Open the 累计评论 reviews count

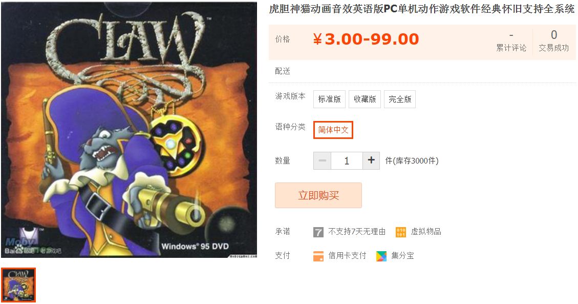click(x=511, y=42)
